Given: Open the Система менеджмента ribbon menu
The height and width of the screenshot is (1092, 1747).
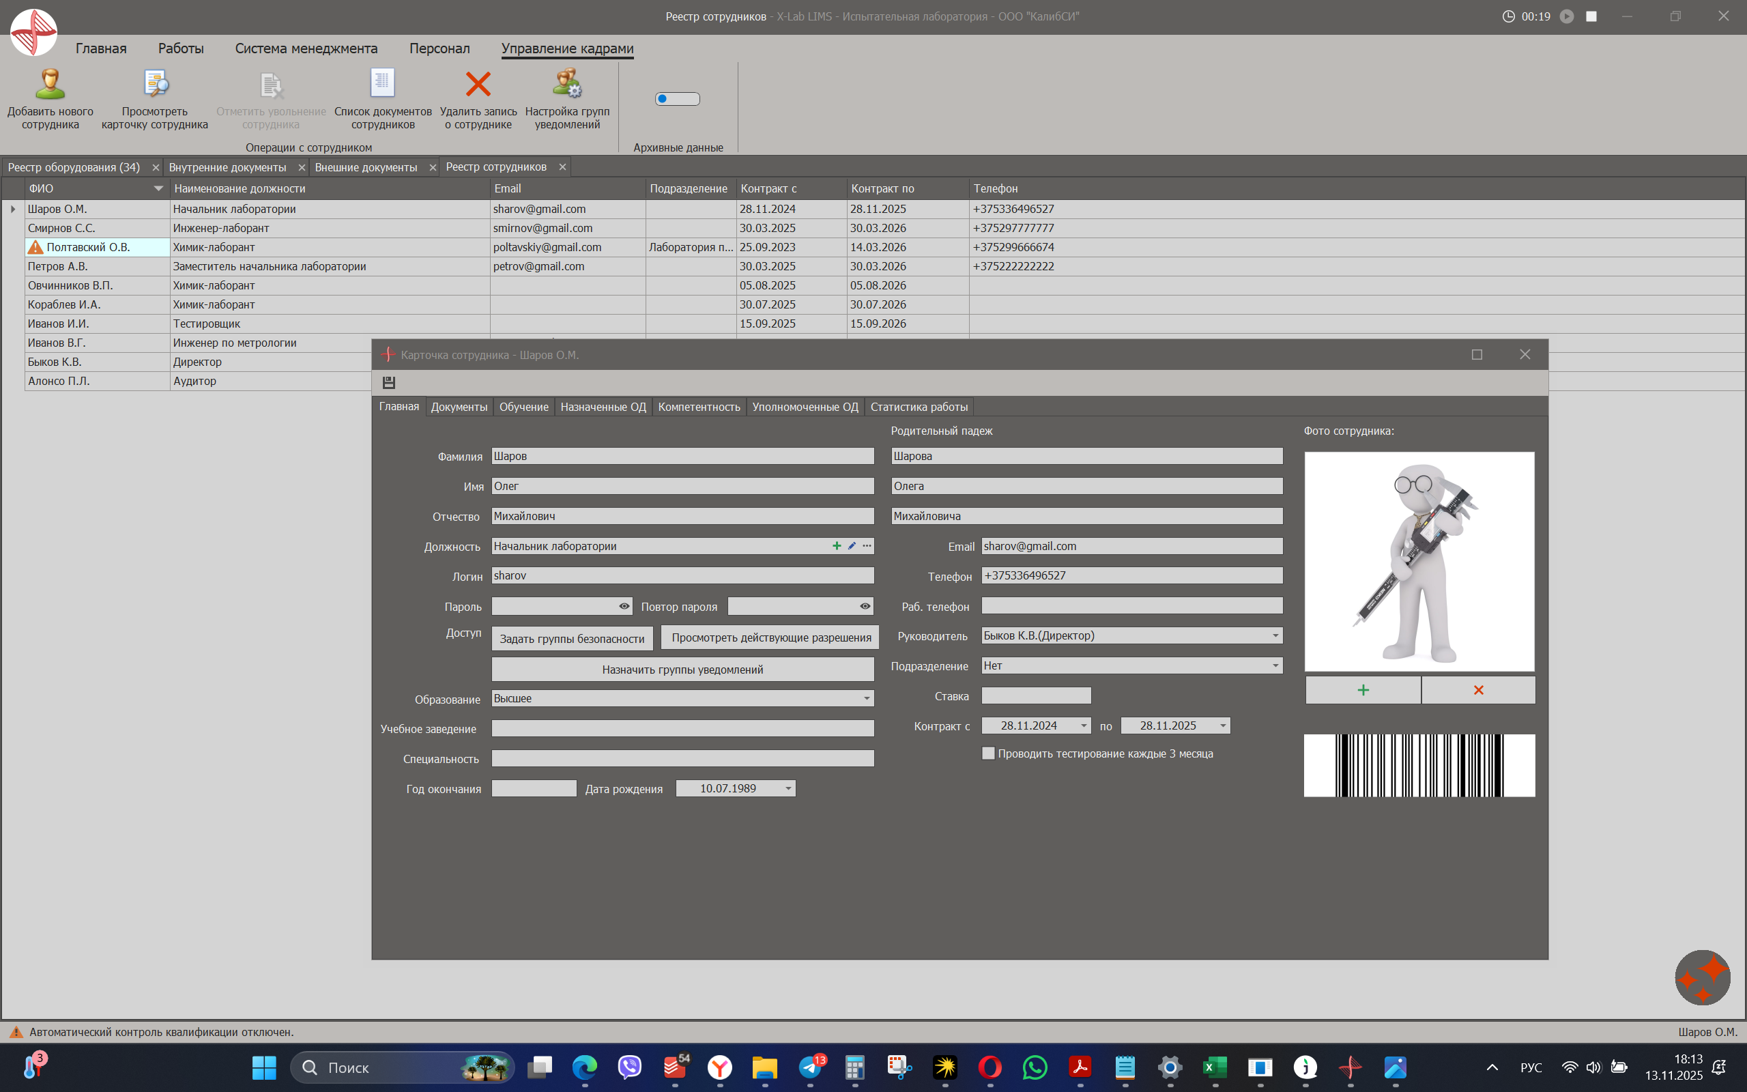Looking at the screenshot, I should pyautogui.click(x=306, y=48).
